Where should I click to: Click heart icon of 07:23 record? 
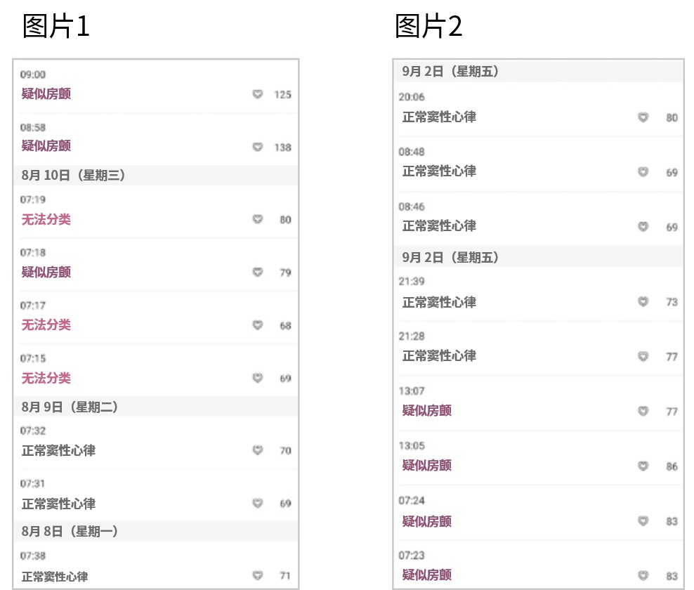pos(643,575)
